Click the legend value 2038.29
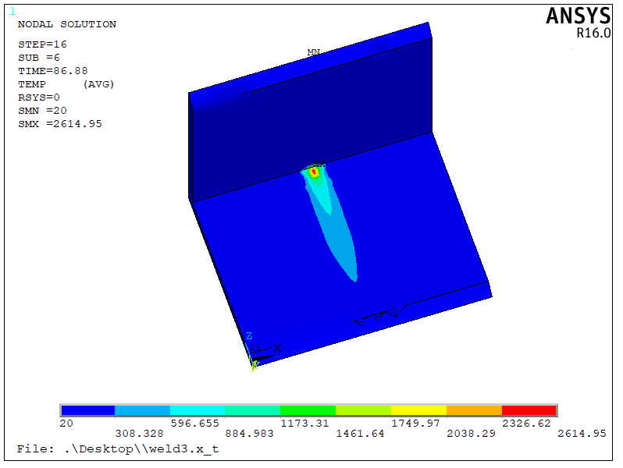 click(x=471, y=434)
